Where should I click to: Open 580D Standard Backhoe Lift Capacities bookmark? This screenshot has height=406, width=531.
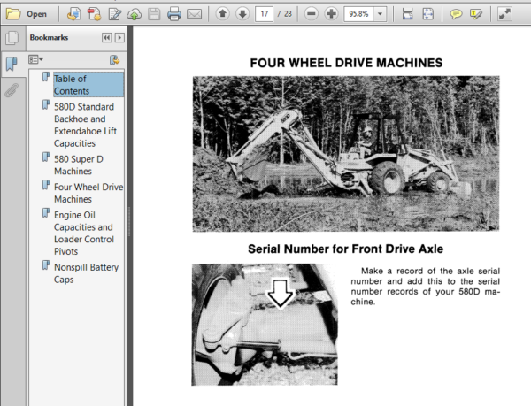click(x=85, y=125)
